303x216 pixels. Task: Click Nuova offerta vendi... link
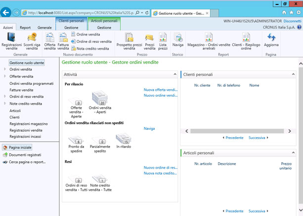click(160, 90)
